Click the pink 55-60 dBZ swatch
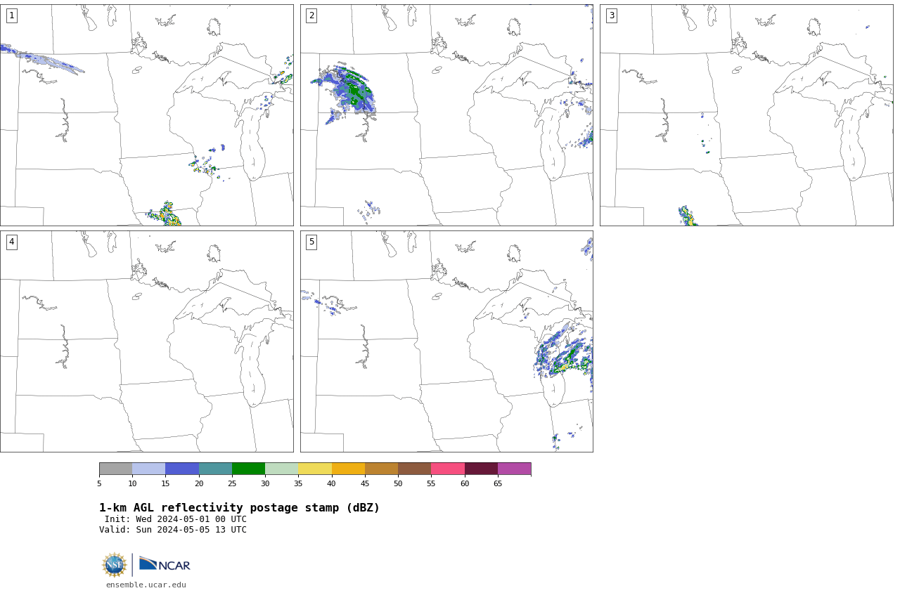 (x=448, y=469)
